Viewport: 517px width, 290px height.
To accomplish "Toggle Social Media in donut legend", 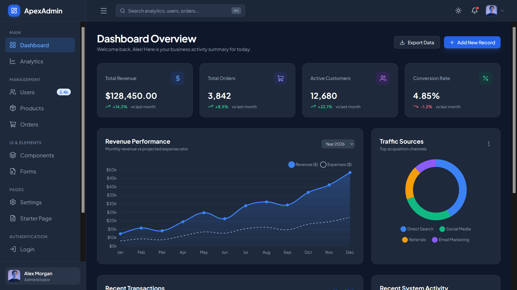I will click(455, 229).
